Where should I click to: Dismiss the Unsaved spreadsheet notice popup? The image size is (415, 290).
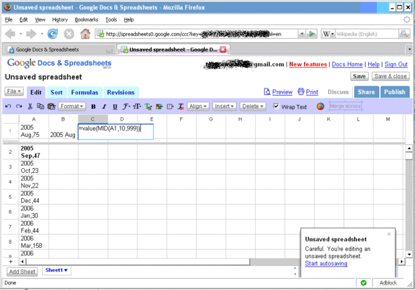point(389,234)
